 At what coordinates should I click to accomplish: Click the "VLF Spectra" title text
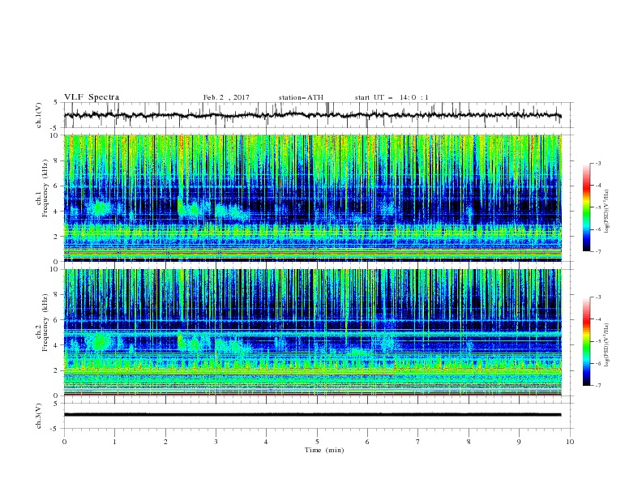point(92,97)
